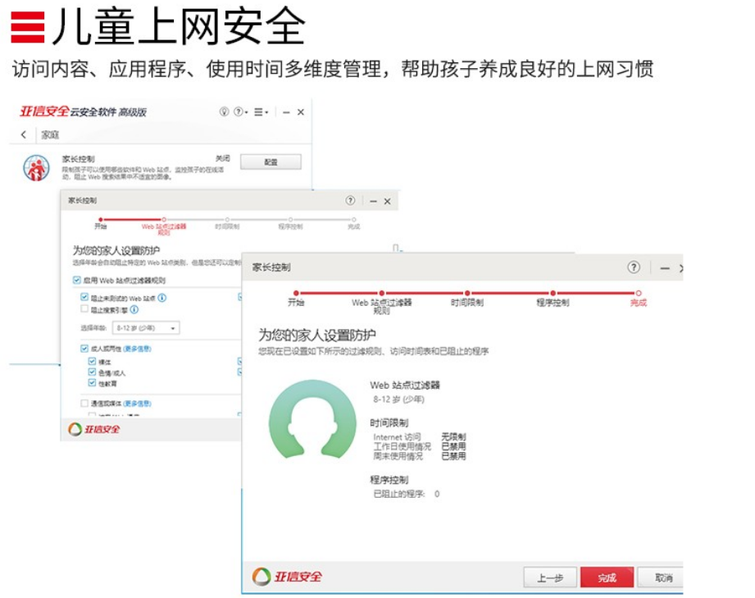Click the 家长控制 title in the main window
The width and height of the screenshot is (755, 598).
(x=78, y=158)
